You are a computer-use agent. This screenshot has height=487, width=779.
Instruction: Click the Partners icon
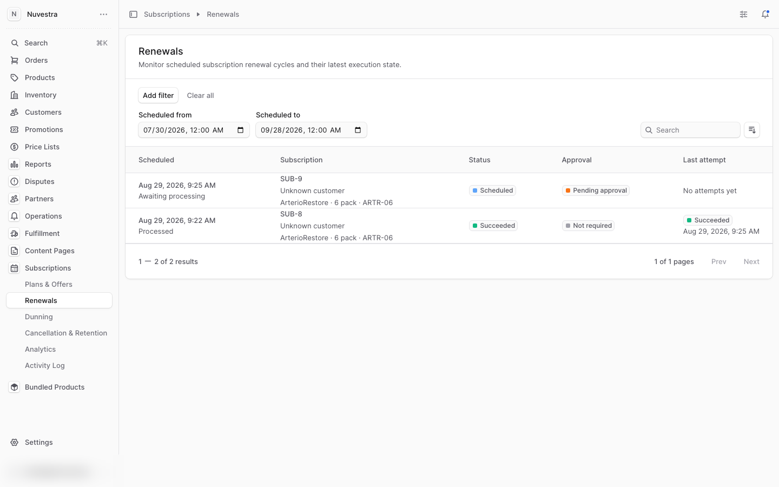pos(15,199)
